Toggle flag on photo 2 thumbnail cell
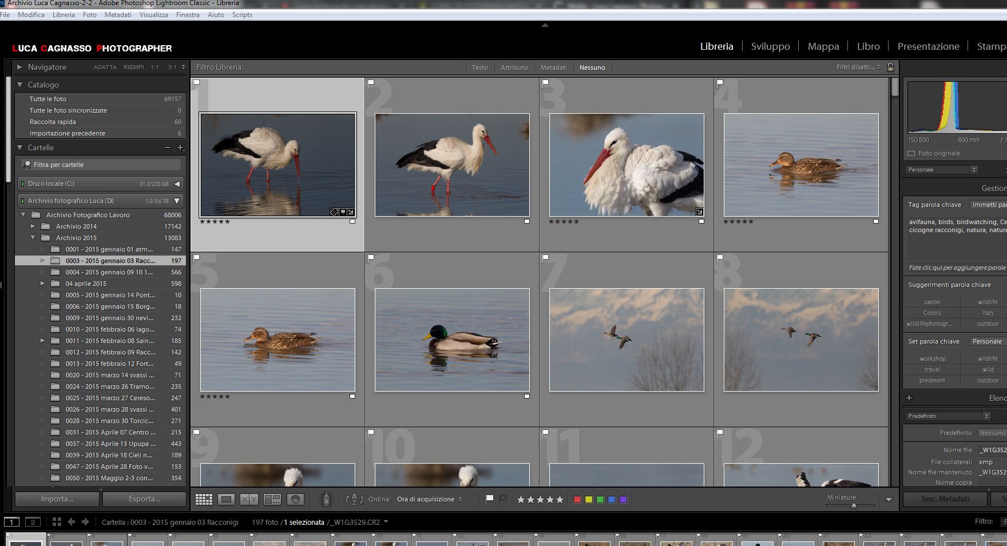This screenshot has height=546, width=1007. 371,83
